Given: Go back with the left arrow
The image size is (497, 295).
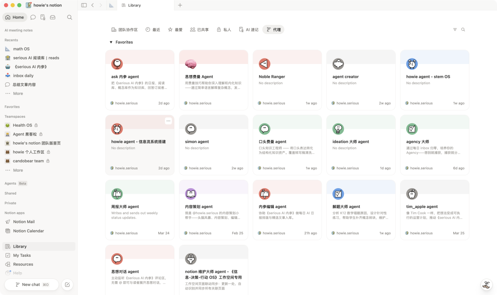Looking at the screenshot, I should click(x=92, y=6).
